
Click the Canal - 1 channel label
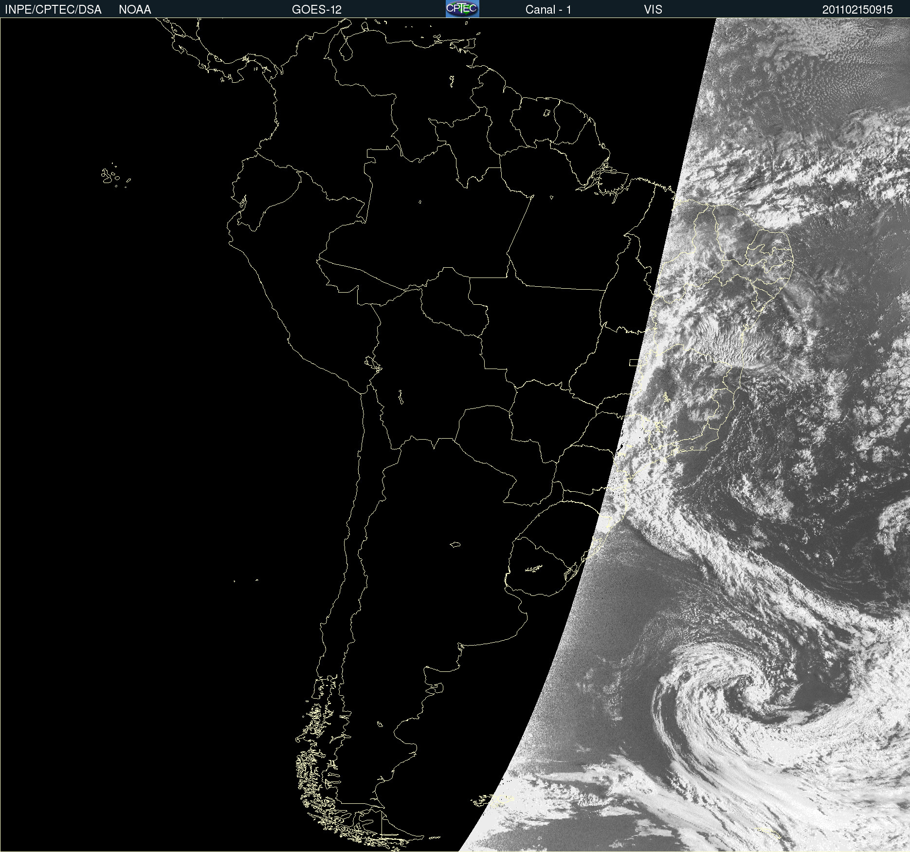(x=548, y=10)
